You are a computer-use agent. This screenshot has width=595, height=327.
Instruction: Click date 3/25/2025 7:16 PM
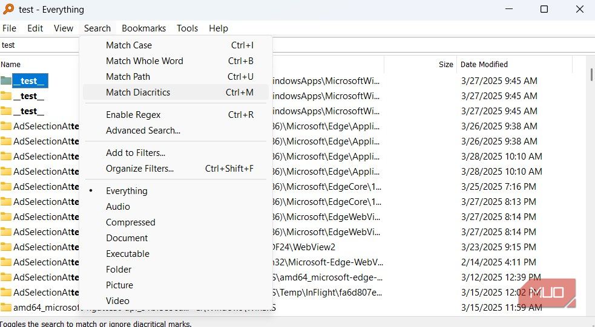(x=499, y=187)
